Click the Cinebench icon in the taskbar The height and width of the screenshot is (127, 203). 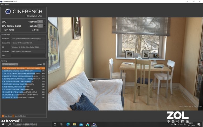point(94,124)
